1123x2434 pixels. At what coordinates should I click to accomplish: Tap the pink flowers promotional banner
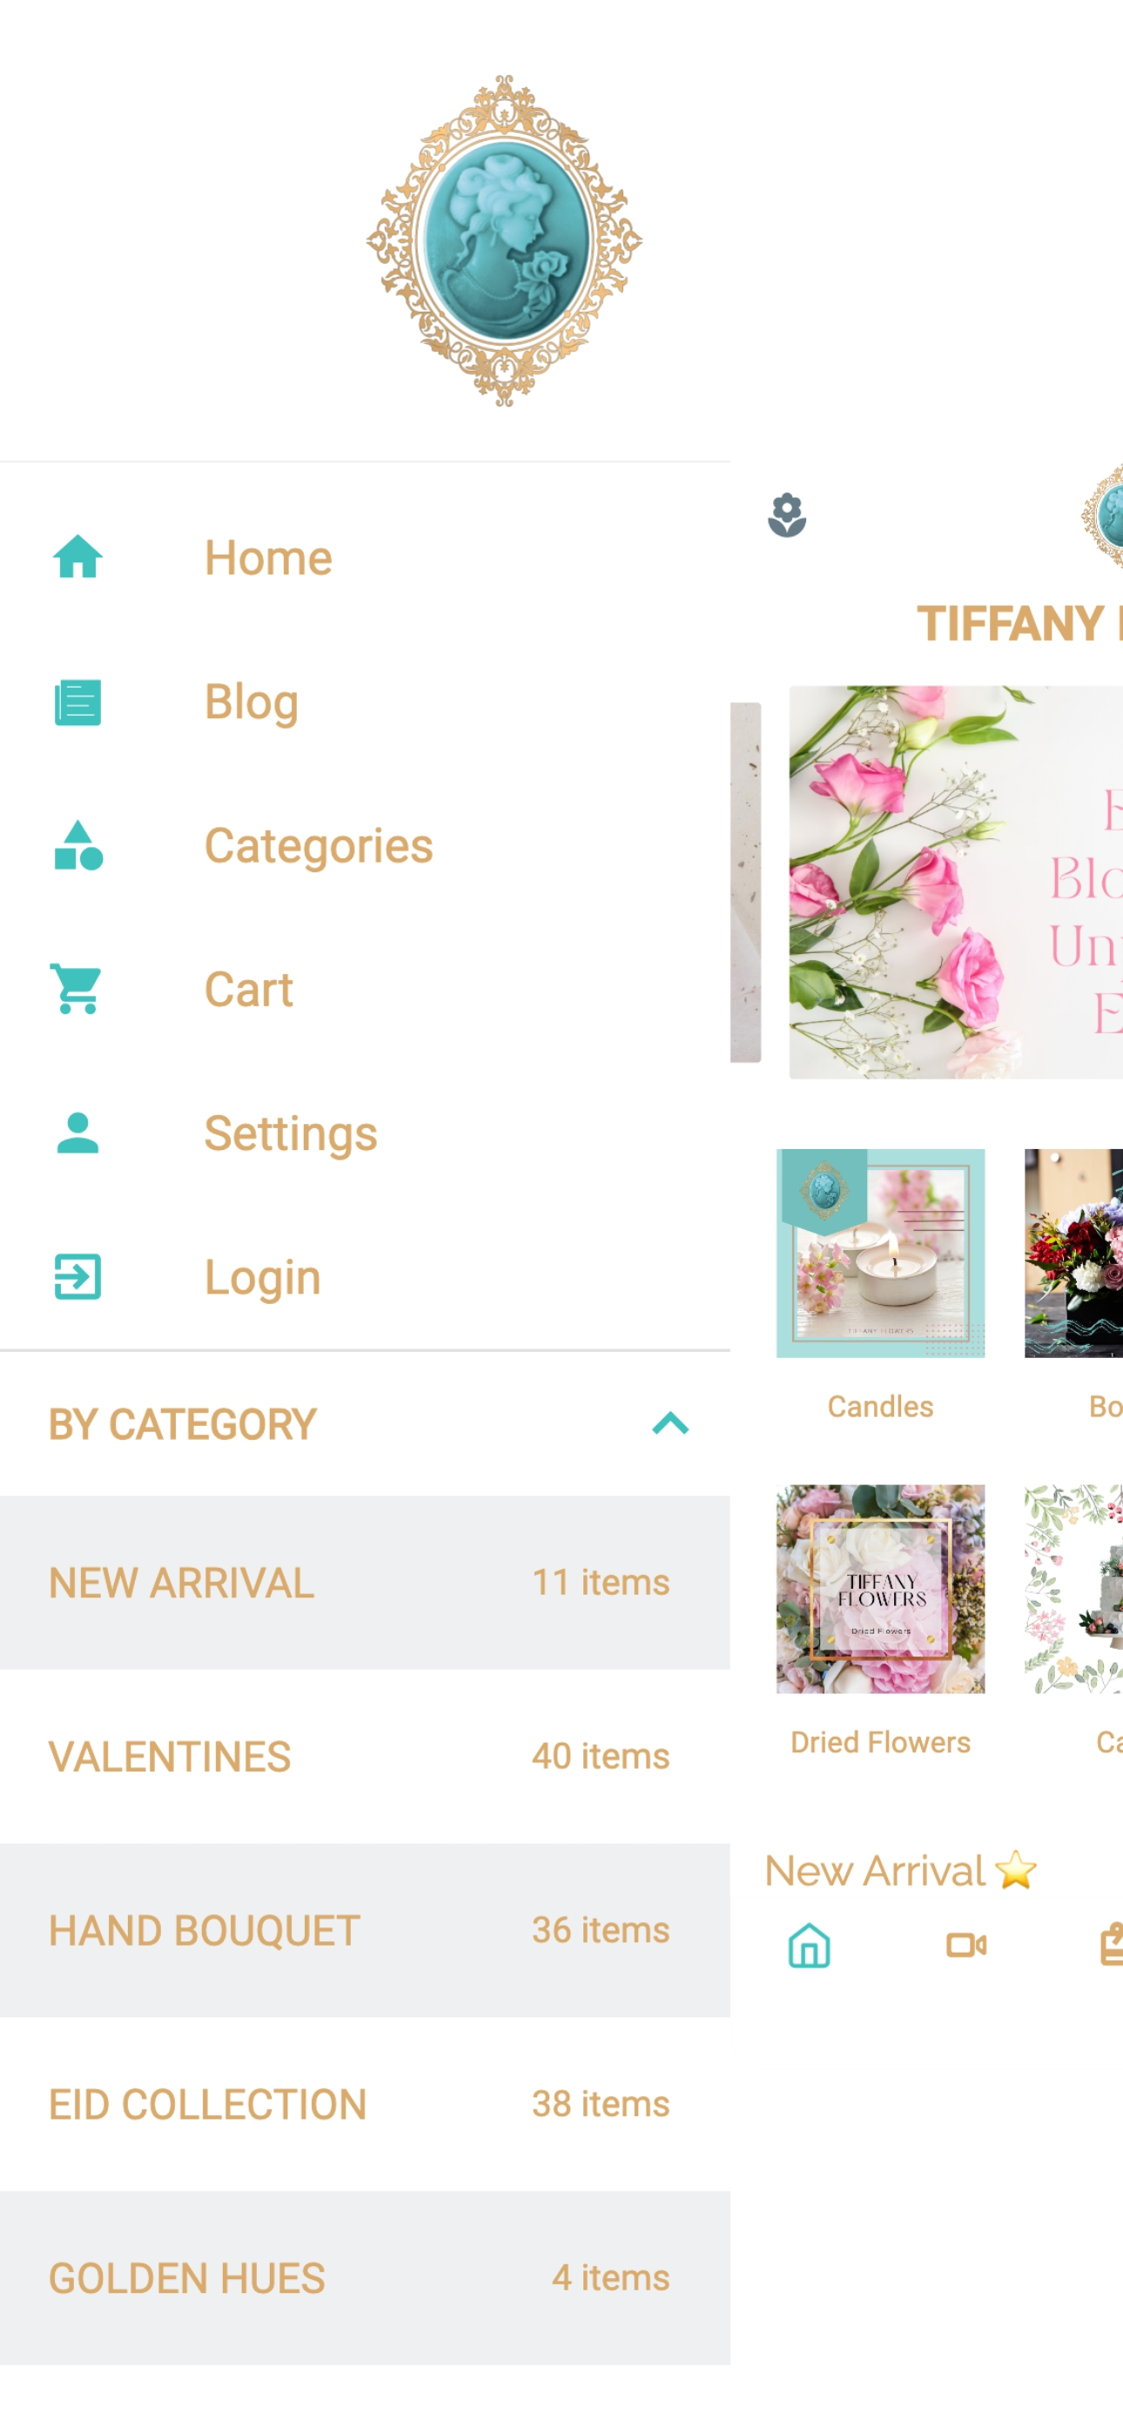(956, 883)
